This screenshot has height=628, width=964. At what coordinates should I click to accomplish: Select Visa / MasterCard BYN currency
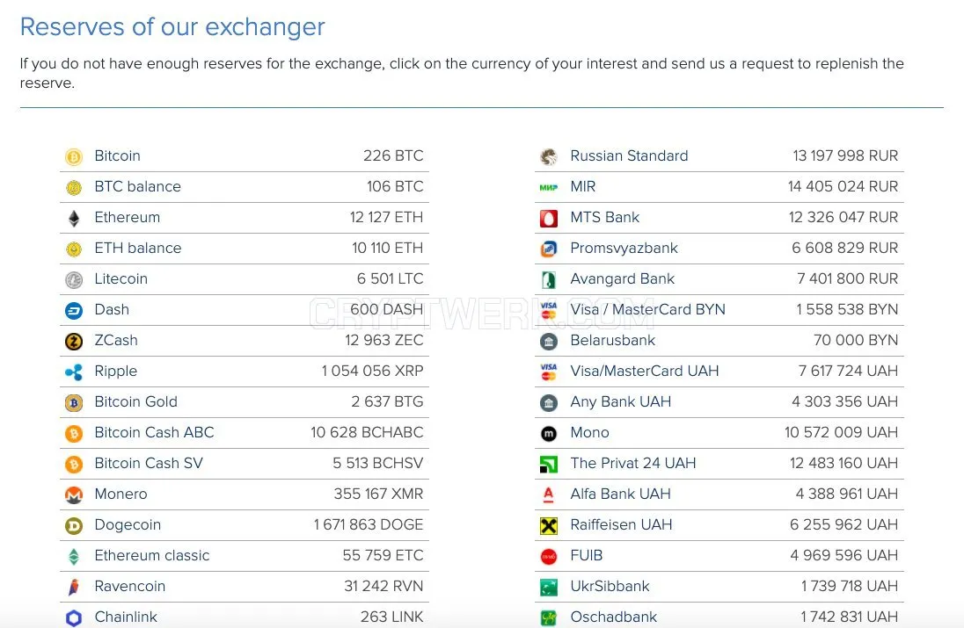pos(719,310)
